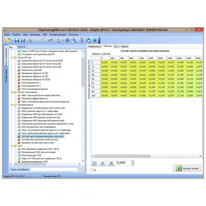Open the ЭБУ menu
Screen dimensions: 206x206
pyautogui.click(x=45, y=34)
